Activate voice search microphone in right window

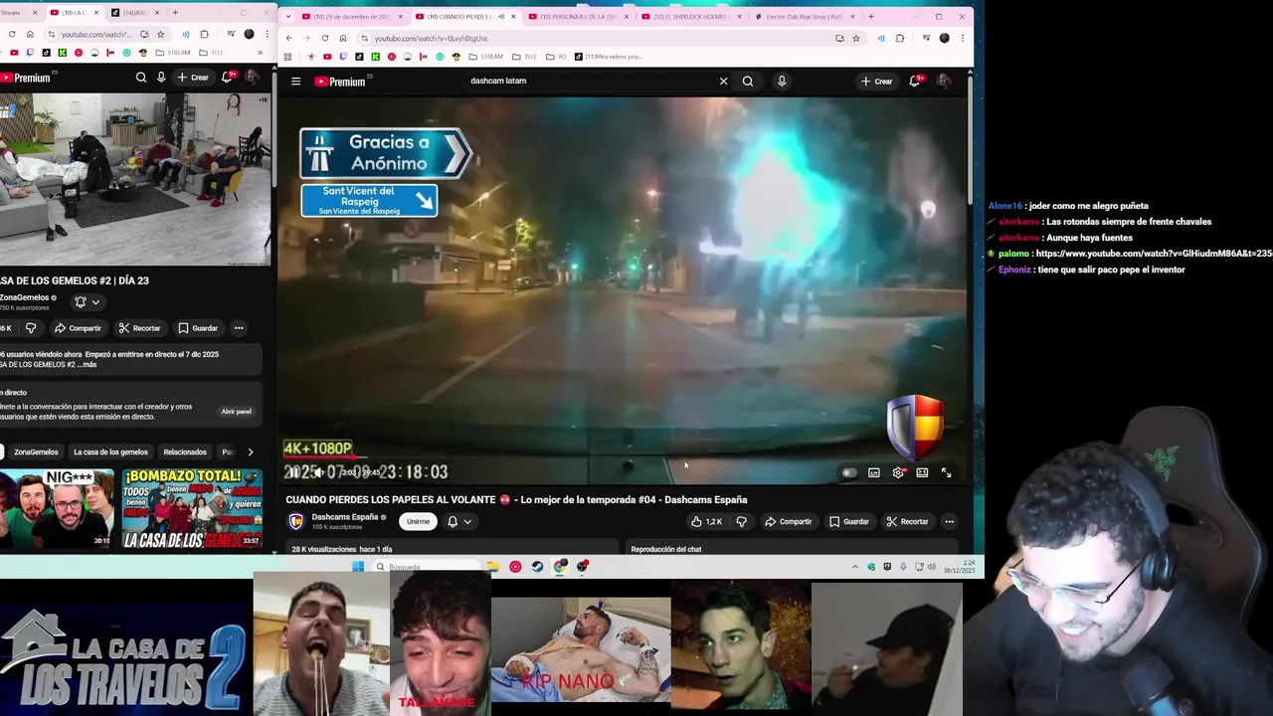coord(782,82)
